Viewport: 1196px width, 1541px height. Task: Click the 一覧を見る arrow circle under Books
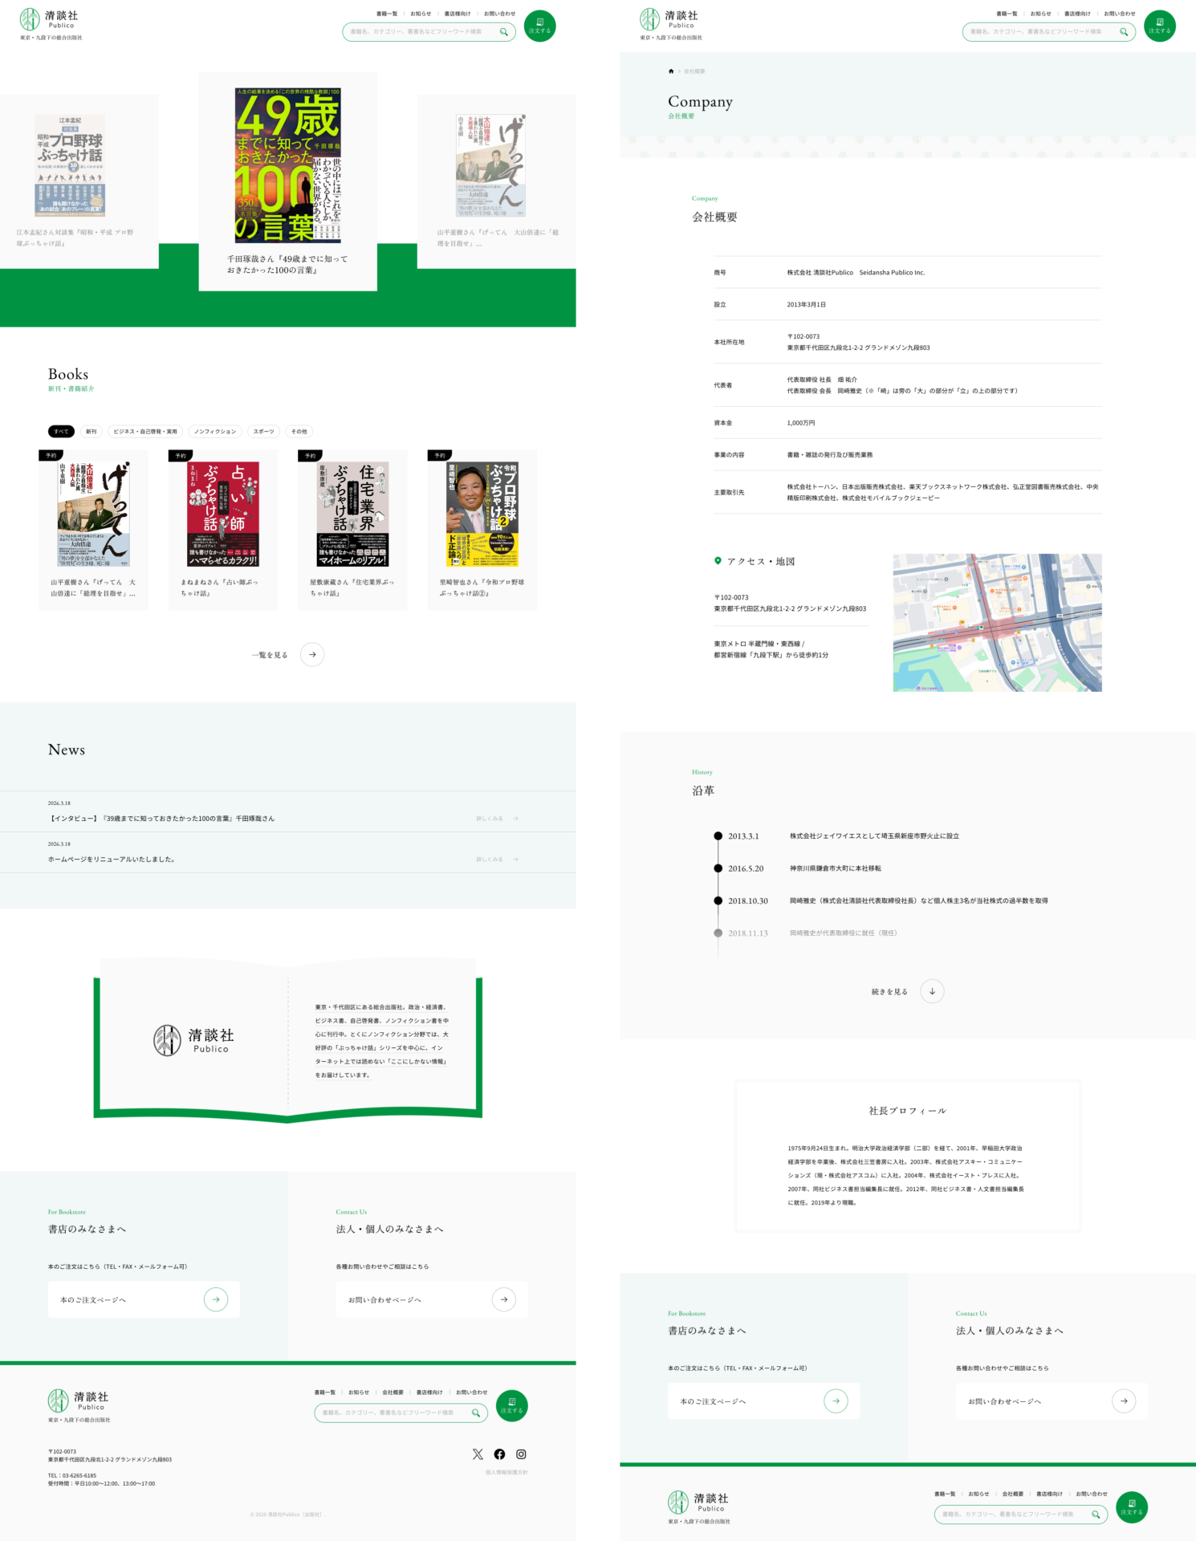312,655
